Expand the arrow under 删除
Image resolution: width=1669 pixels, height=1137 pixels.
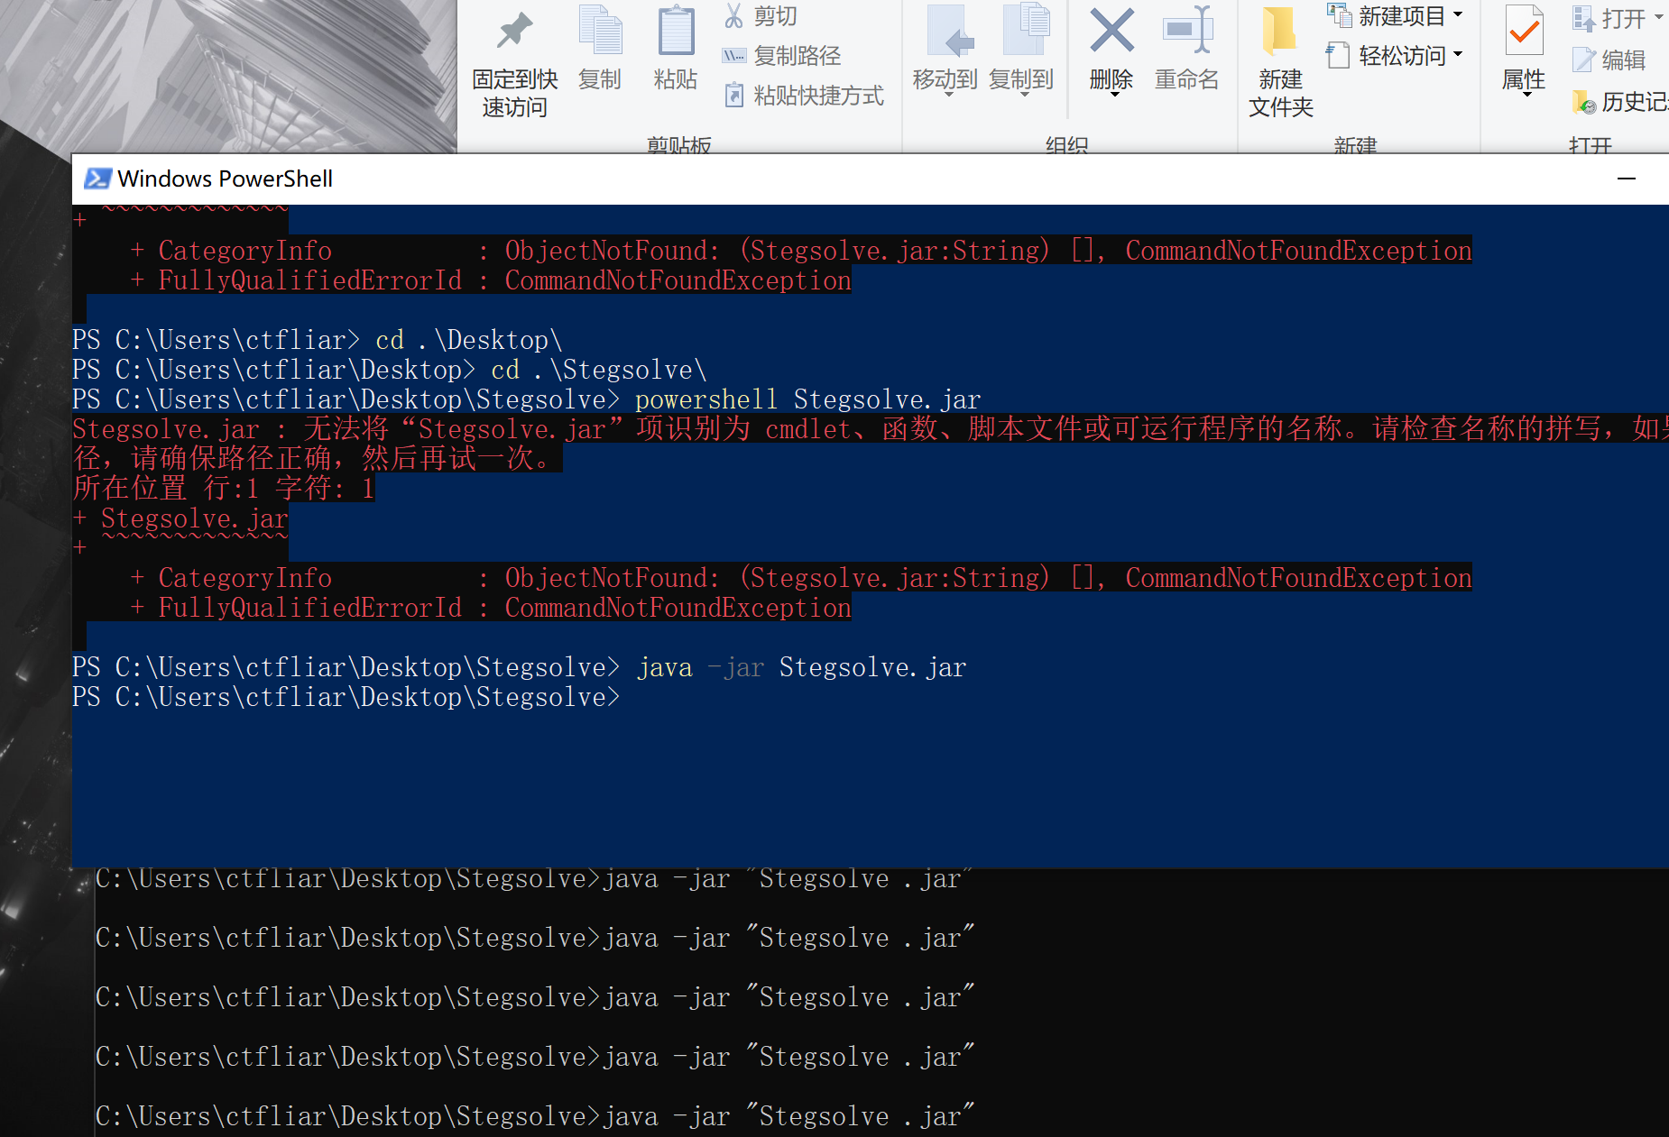(1114, 94)
